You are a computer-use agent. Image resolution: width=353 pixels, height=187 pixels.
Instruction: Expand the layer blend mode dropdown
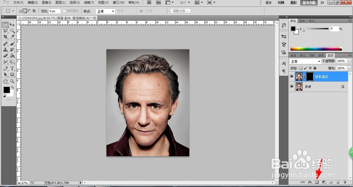305,61
